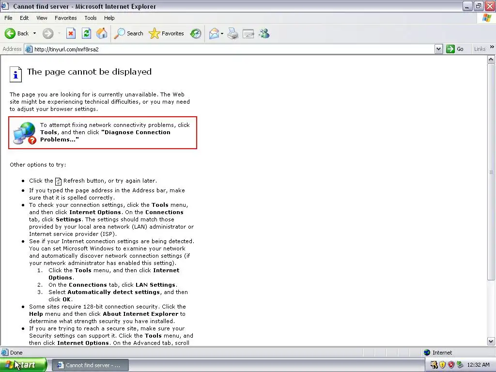
Task: Click the first system tray icon
Action: 434,365
